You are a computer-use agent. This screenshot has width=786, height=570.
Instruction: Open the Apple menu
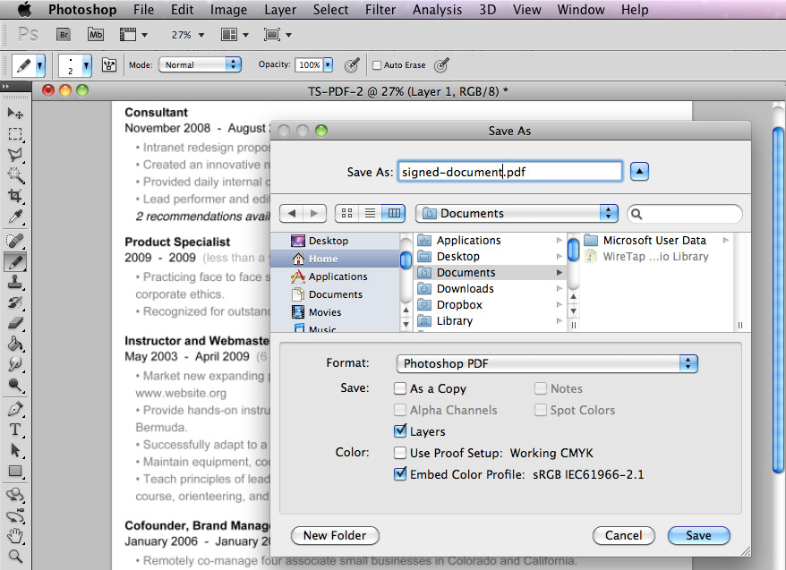click(x=24, y=9)
